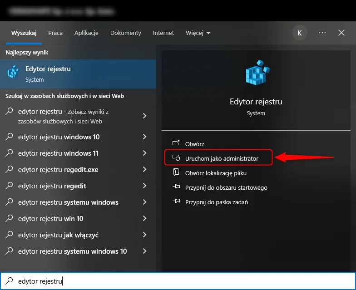Switch to the Wyszukaj tab
Screen dimensions: 356x290
[x=24, y=33]
